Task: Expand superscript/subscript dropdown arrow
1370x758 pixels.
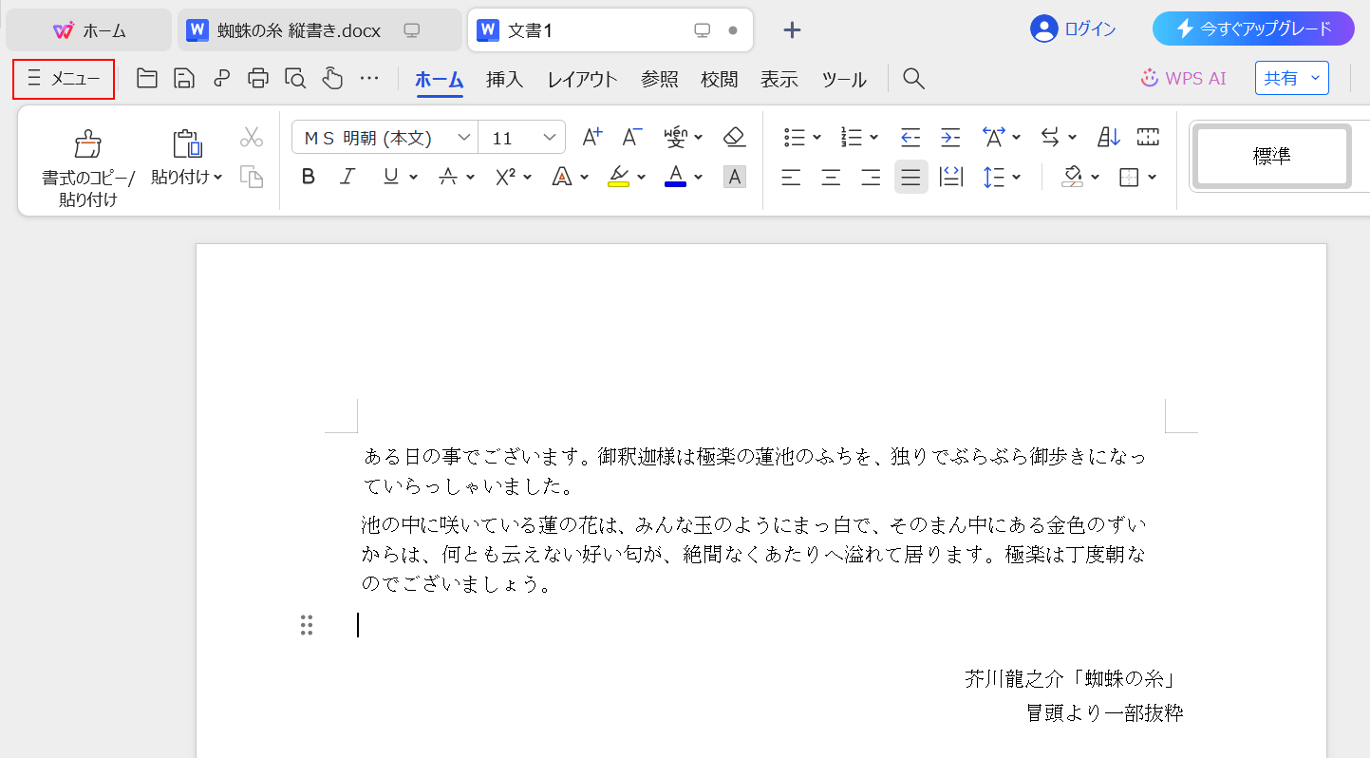Action: tap(528, 177)
